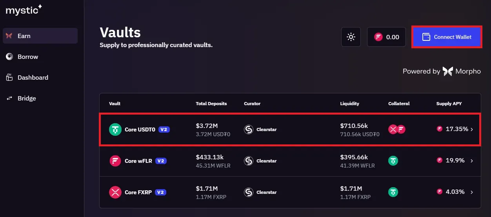
Task: Click the 0.00 FLR balance button
Action: pos(386,37)
